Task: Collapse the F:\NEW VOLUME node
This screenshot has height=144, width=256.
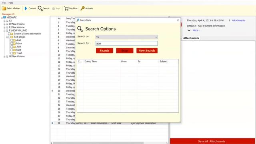Action: coord(4,30)
